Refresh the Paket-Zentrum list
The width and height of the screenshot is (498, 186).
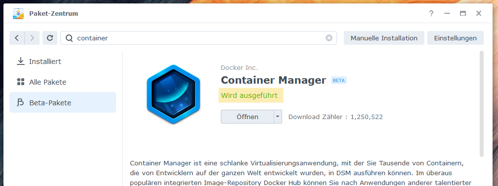[50, 38]
